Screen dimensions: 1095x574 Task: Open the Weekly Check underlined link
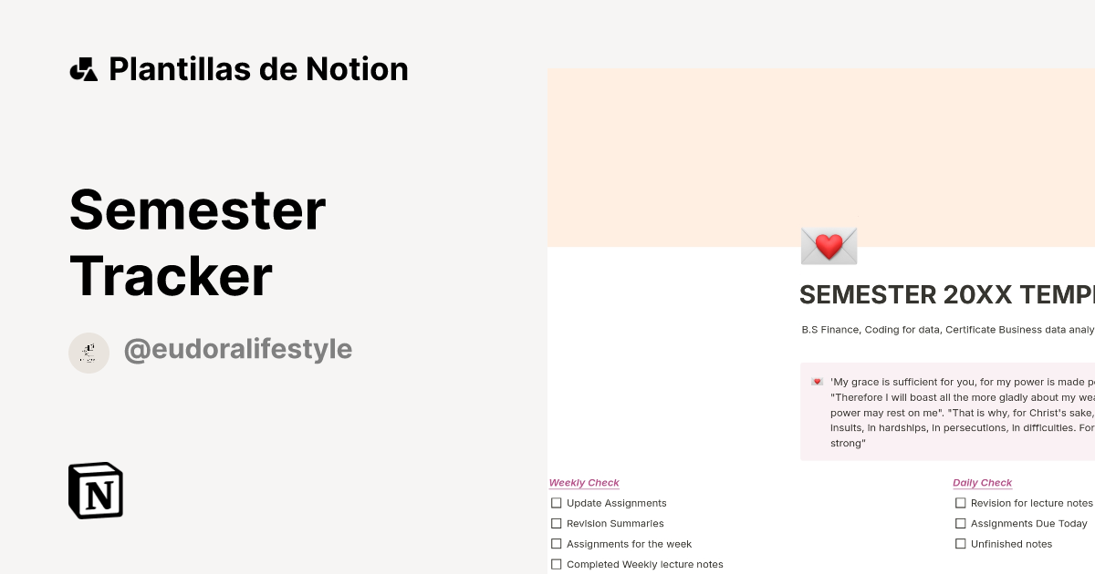point(584,483)
